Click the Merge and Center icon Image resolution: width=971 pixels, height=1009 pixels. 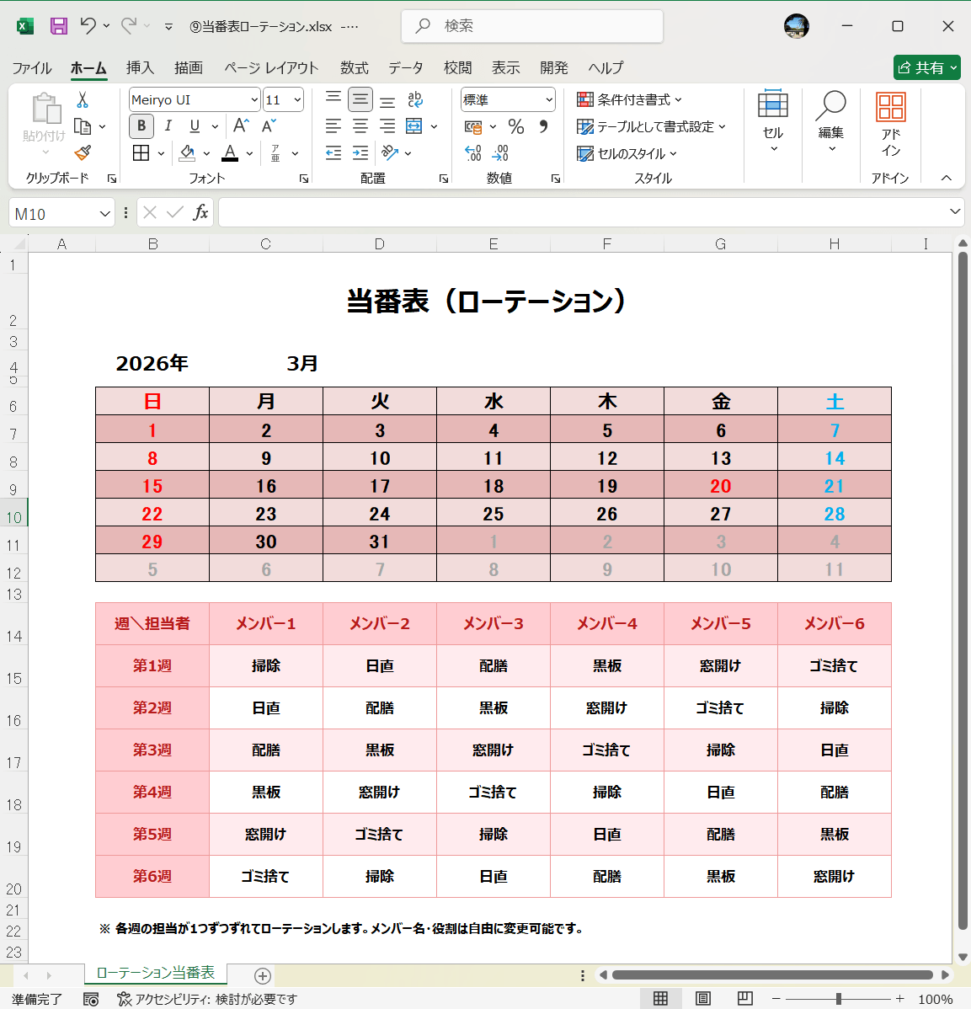(x=413, y=125)
